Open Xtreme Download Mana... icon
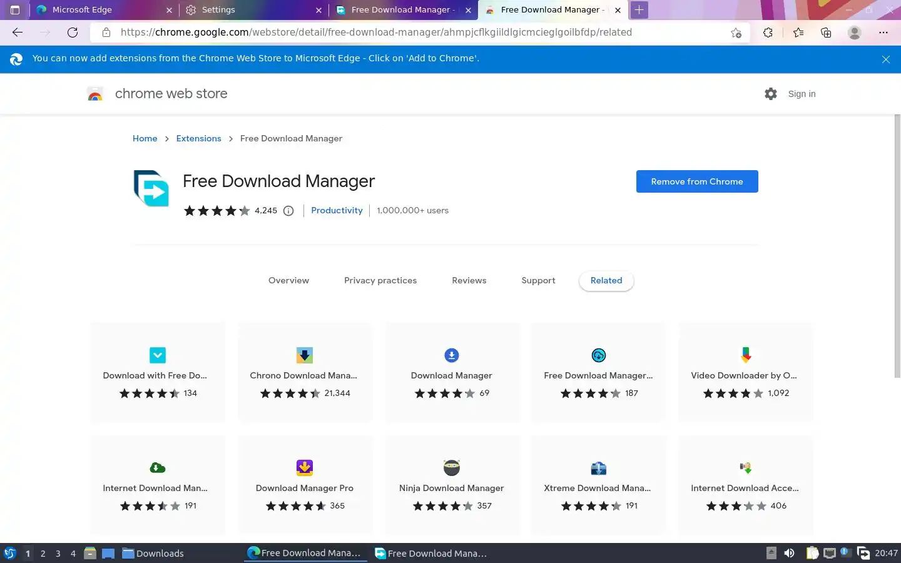The image size is (901, 563). [x=599, y=468]
